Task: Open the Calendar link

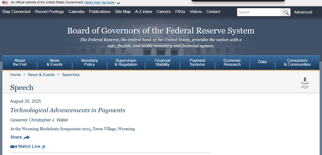Action: [76, 12]
